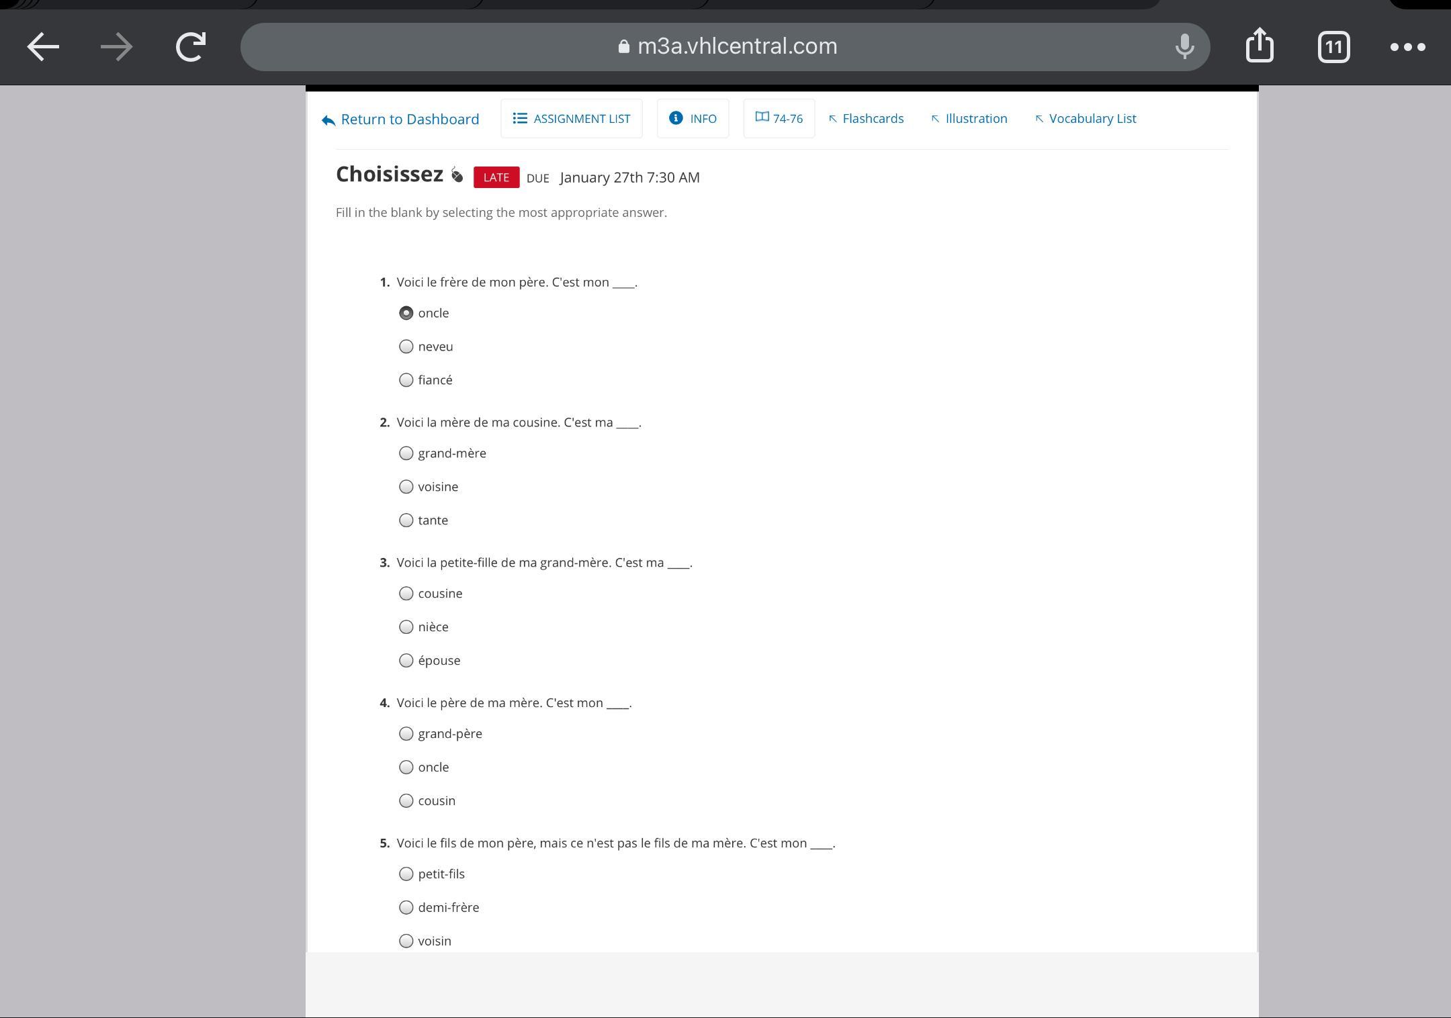Image resolution: width=1451 pixels, height=1018 pixels.
Task: Tap the microphone icon in address bar
Action: [x=1184, y=46]
